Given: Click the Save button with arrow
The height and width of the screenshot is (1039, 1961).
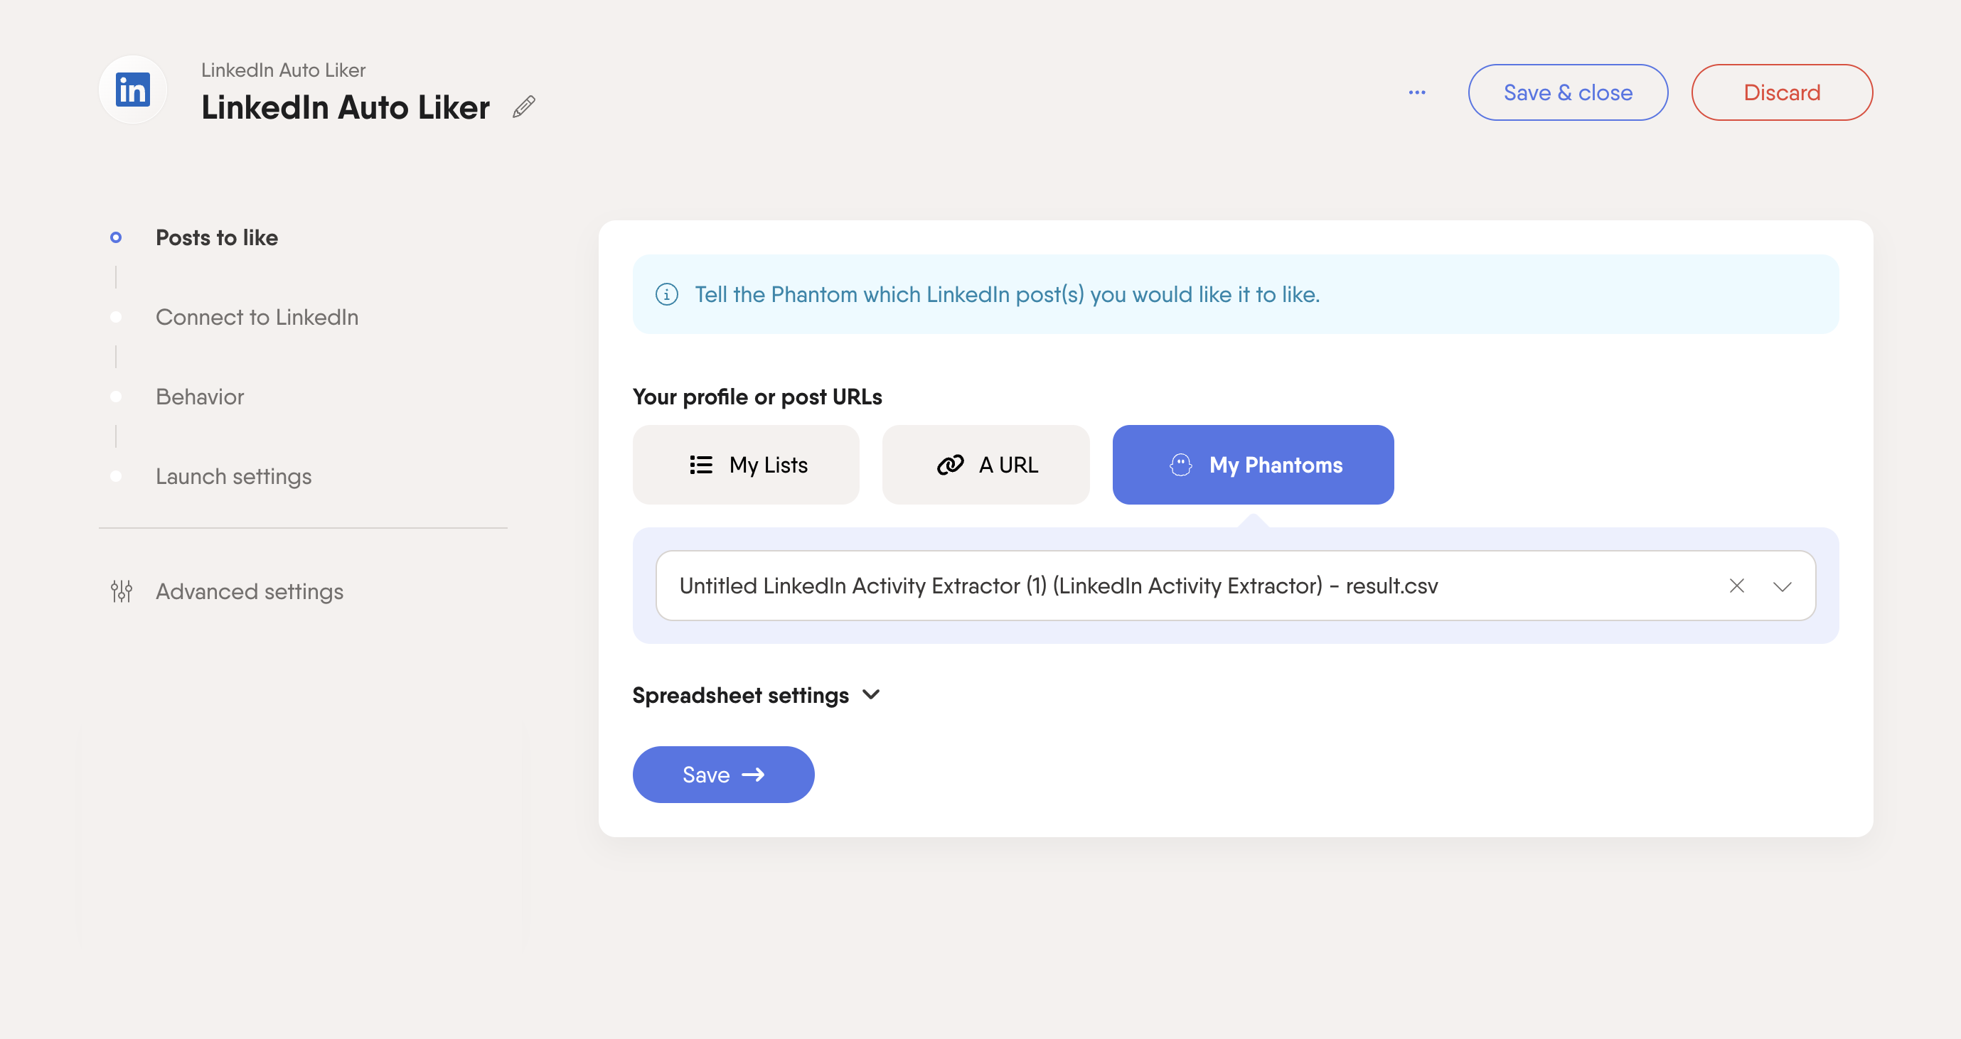Looking at the screenshot, I should [x=723, y=775].
